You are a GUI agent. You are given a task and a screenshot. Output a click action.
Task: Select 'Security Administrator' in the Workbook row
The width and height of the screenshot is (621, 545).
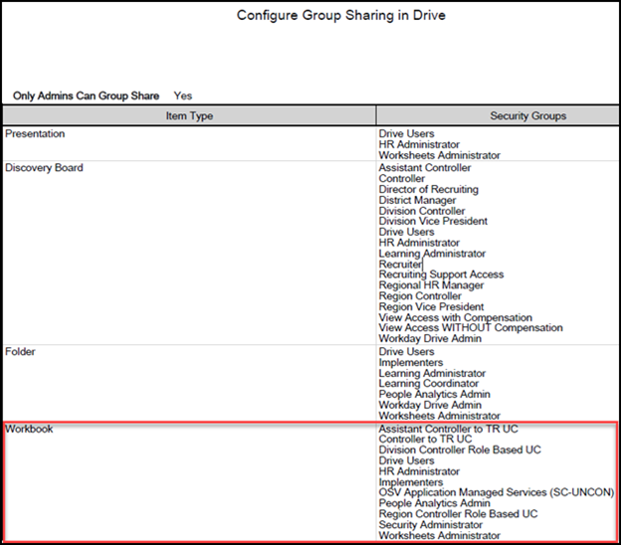coord(431,525)
